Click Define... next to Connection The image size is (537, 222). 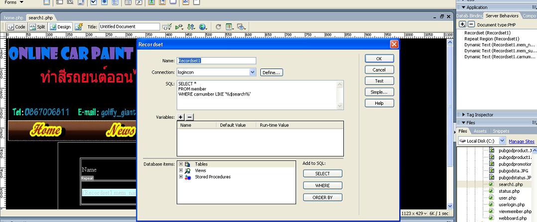[x=272, y=73]
